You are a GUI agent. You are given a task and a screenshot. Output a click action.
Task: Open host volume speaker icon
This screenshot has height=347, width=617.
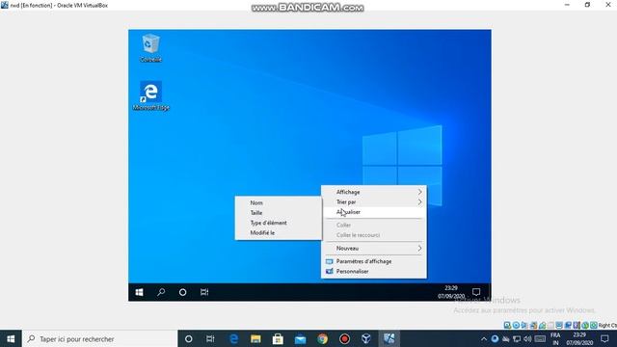(527, 338)
